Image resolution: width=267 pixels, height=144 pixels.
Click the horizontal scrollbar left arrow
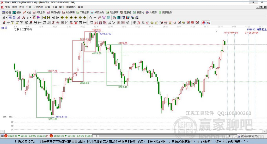point(96,136)
